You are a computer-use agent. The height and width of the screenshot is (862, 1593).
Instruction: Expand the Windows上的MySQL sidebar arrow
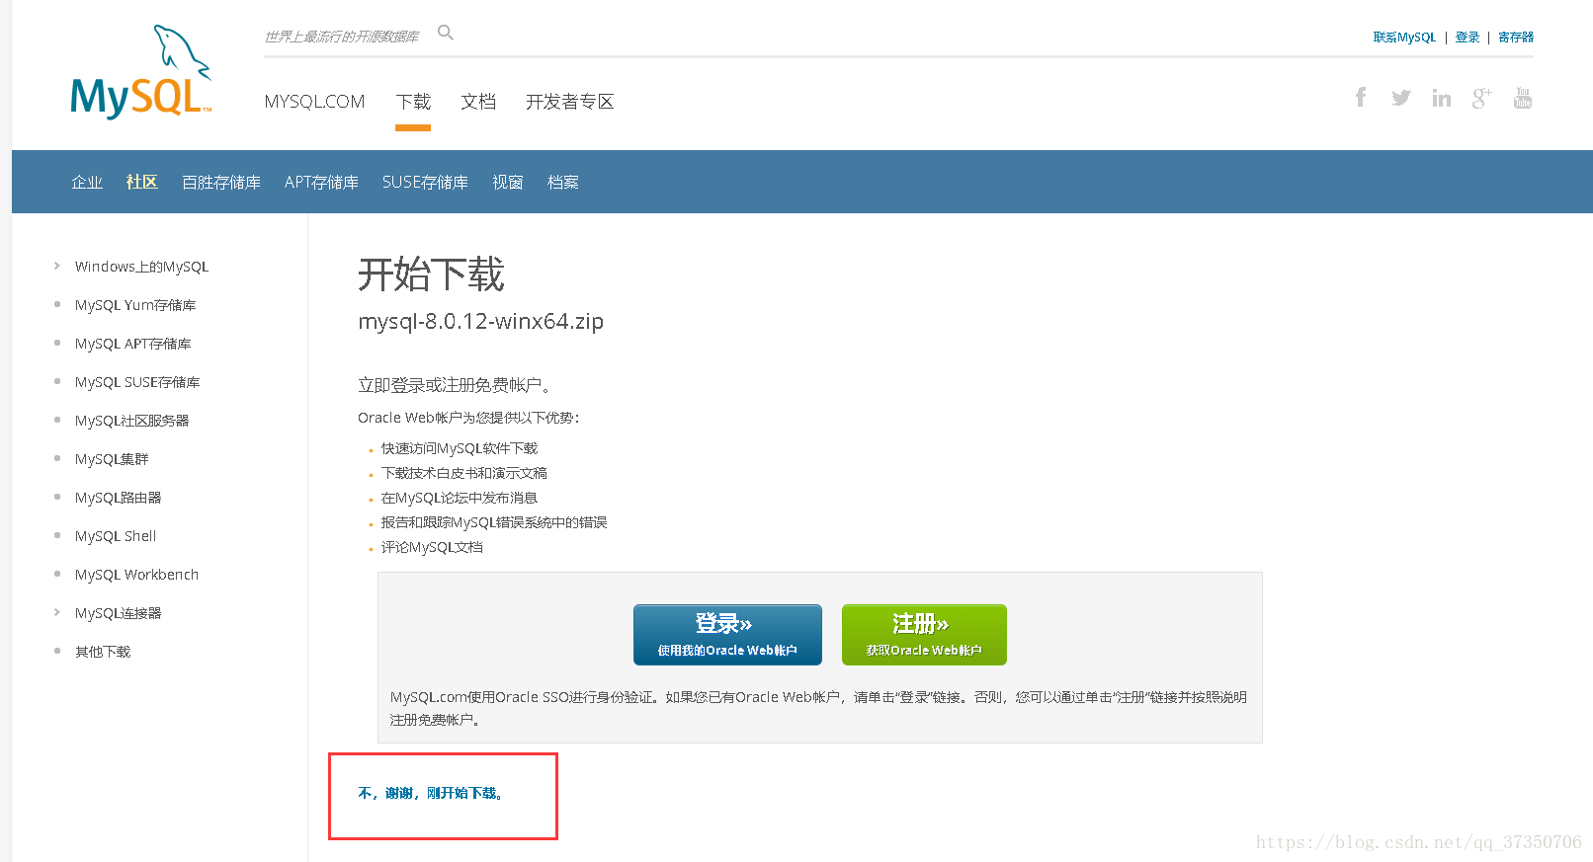(x=57, y=266)
